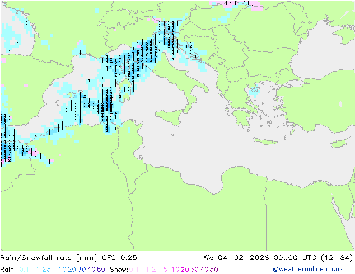Screen dimensions: 355x274
Task: Pick the Snow legend value 10
Action: coord(175,270)
